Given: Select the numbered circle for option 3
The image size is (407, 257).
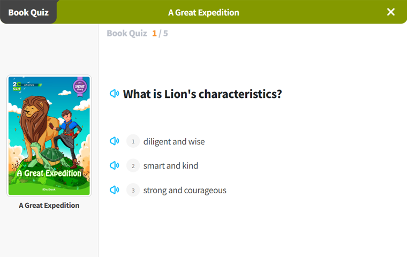Looking at the screenshot, I should 133,190.
